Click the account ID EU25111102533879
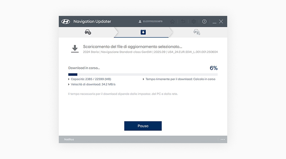286x159 pixels. pyautogui.click(x=153, y=21)
